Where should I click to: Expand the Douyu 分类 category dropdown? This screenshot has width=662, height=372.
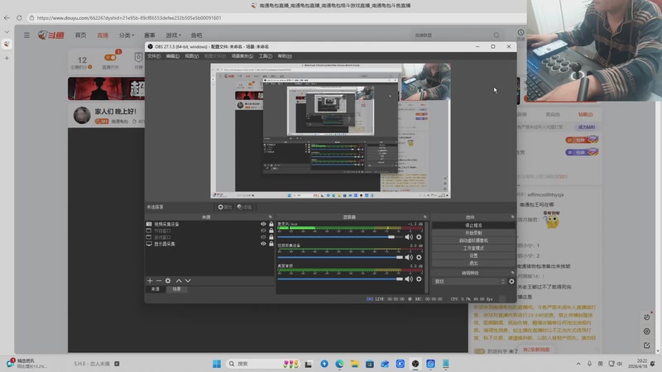coord(127,35)
